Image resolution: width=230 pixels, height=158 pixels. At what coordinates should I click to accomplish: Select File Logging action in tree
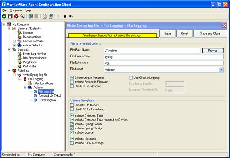pos(46,92)
